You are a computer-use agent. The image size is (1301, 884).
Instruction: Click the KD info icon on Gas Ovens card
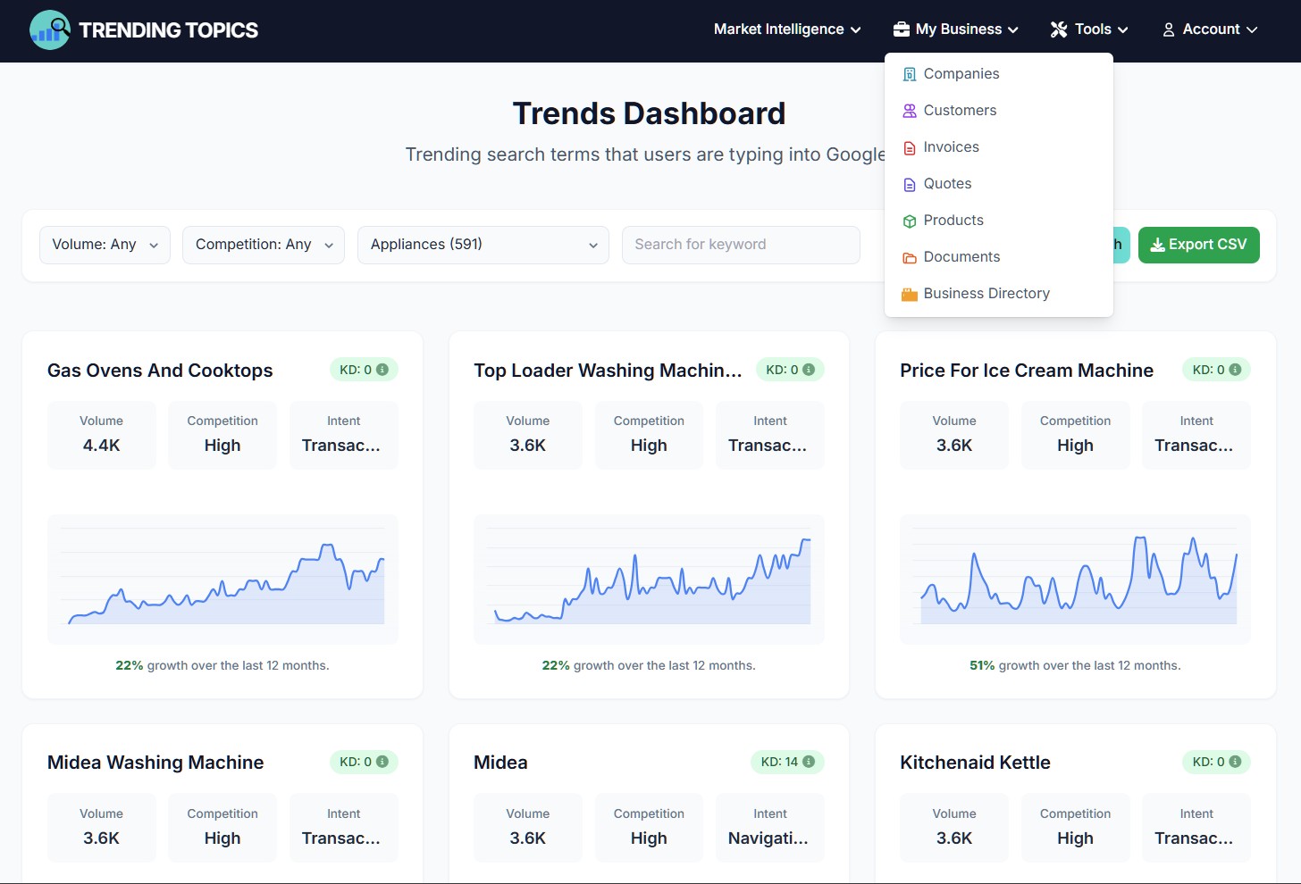coord(384,369)
